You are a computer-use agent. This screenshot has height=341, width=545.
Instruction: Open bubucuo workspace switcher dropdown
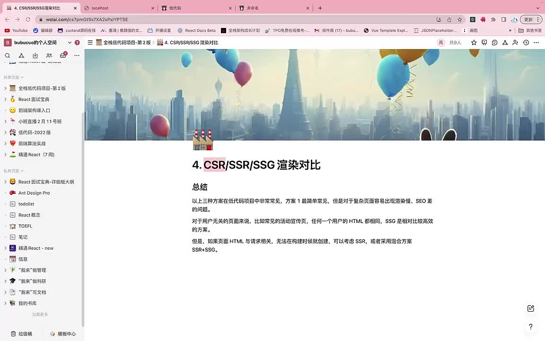tap(70, 43)
